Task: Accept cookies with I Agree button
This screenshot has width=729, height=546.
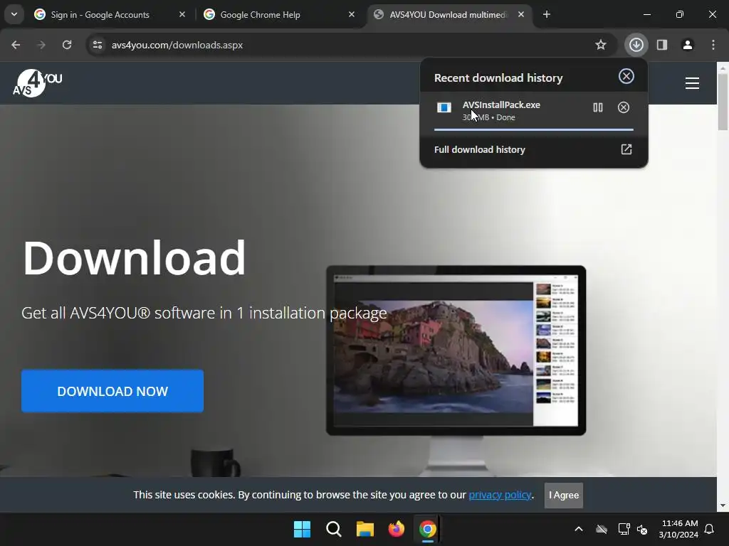Action: coord(564,495)
